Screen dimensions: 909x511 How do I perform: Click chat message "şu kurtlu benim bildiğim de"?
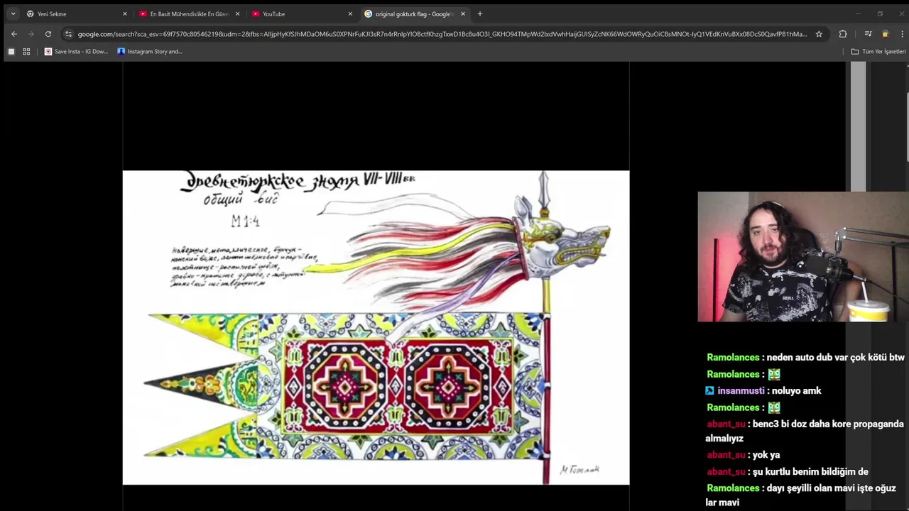[x=810, y=471]
